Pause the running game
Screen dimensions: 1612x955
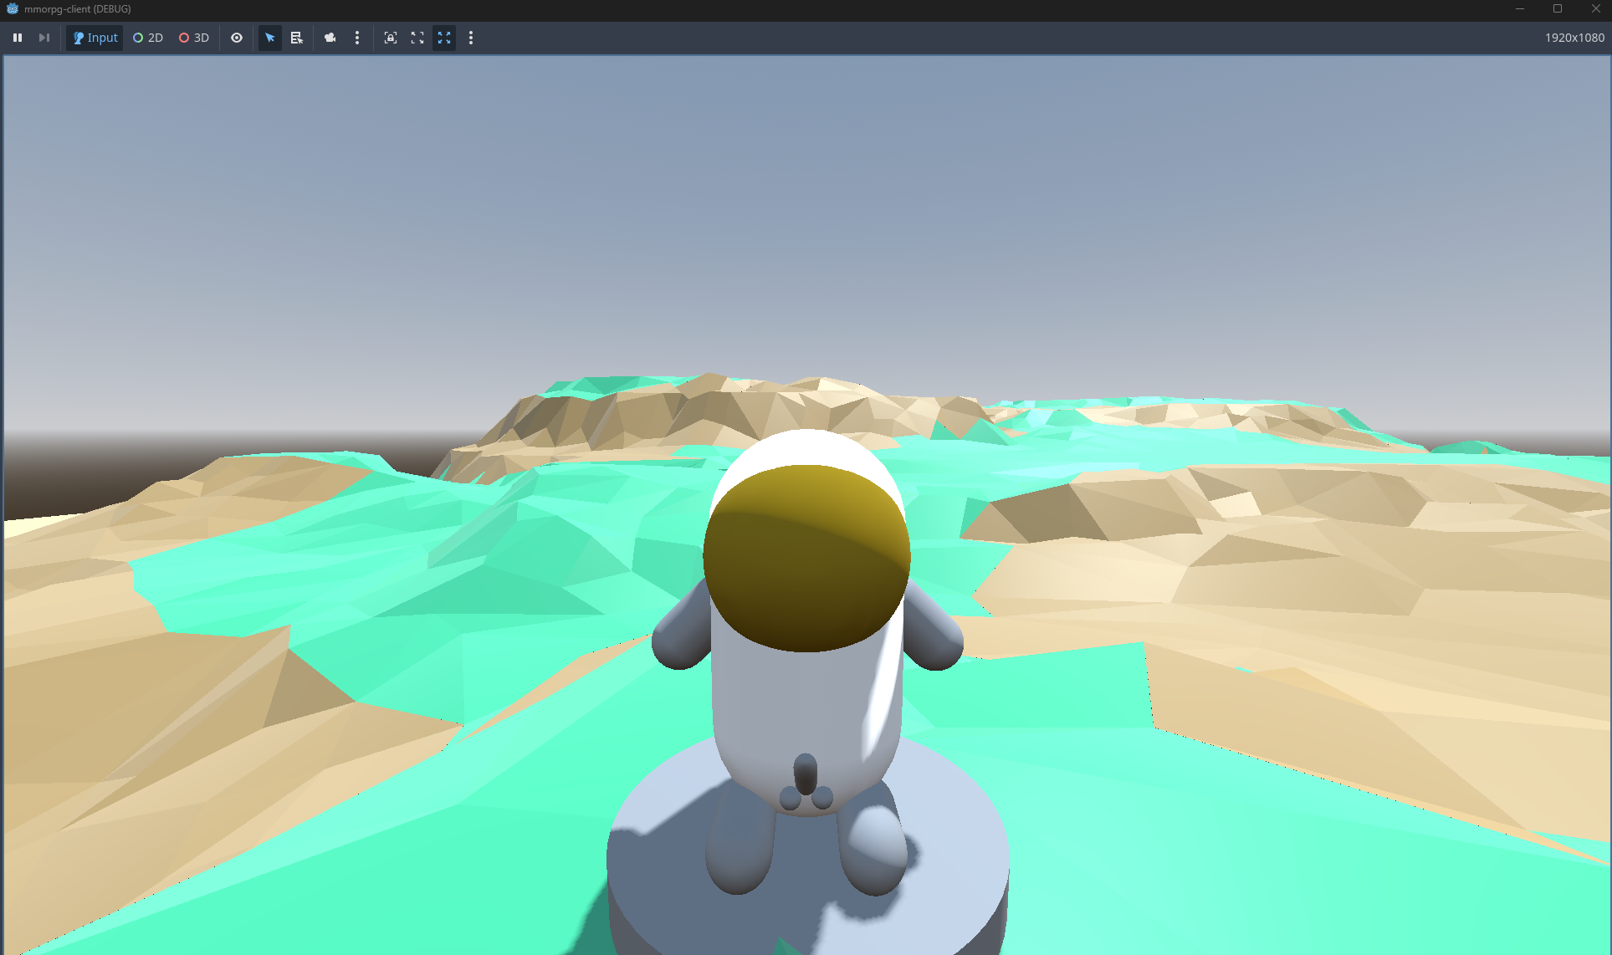(x=18, y=38)
